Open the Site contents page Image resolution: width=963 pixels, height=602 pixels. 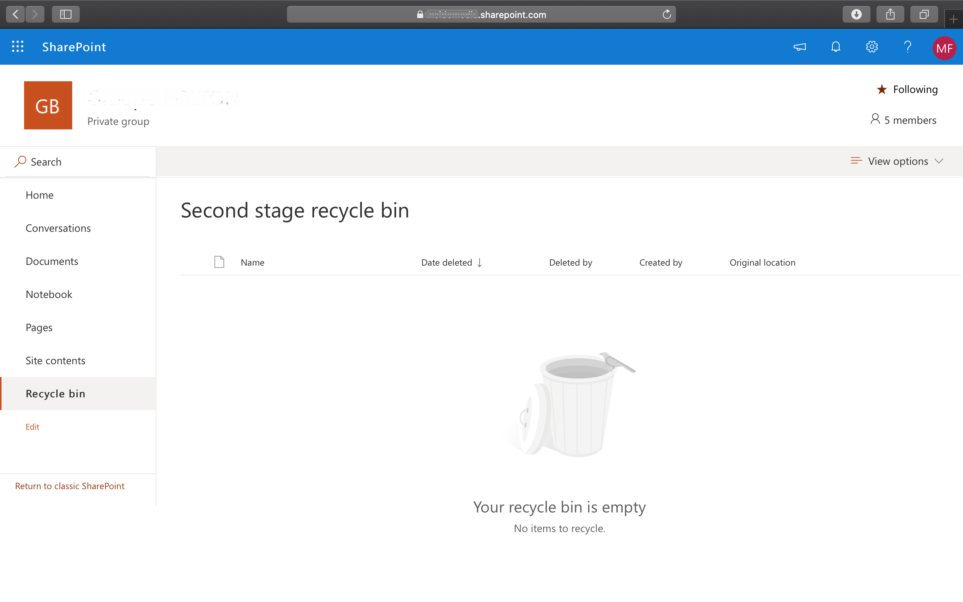coord(55,360)
